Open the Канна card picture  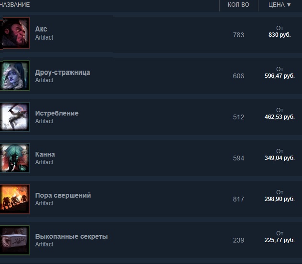pos(15,158)
